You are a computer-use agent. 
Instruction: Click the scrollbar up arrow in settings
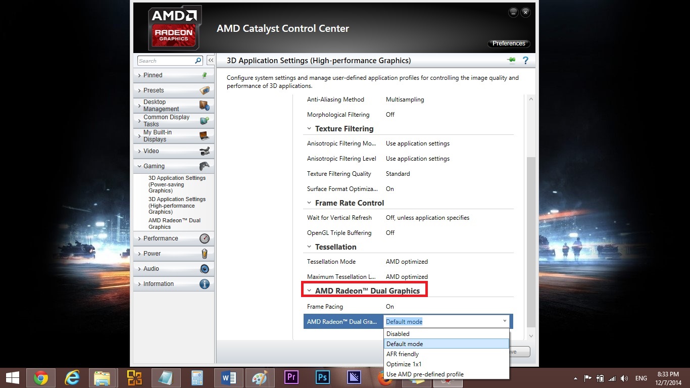[530, 99]
